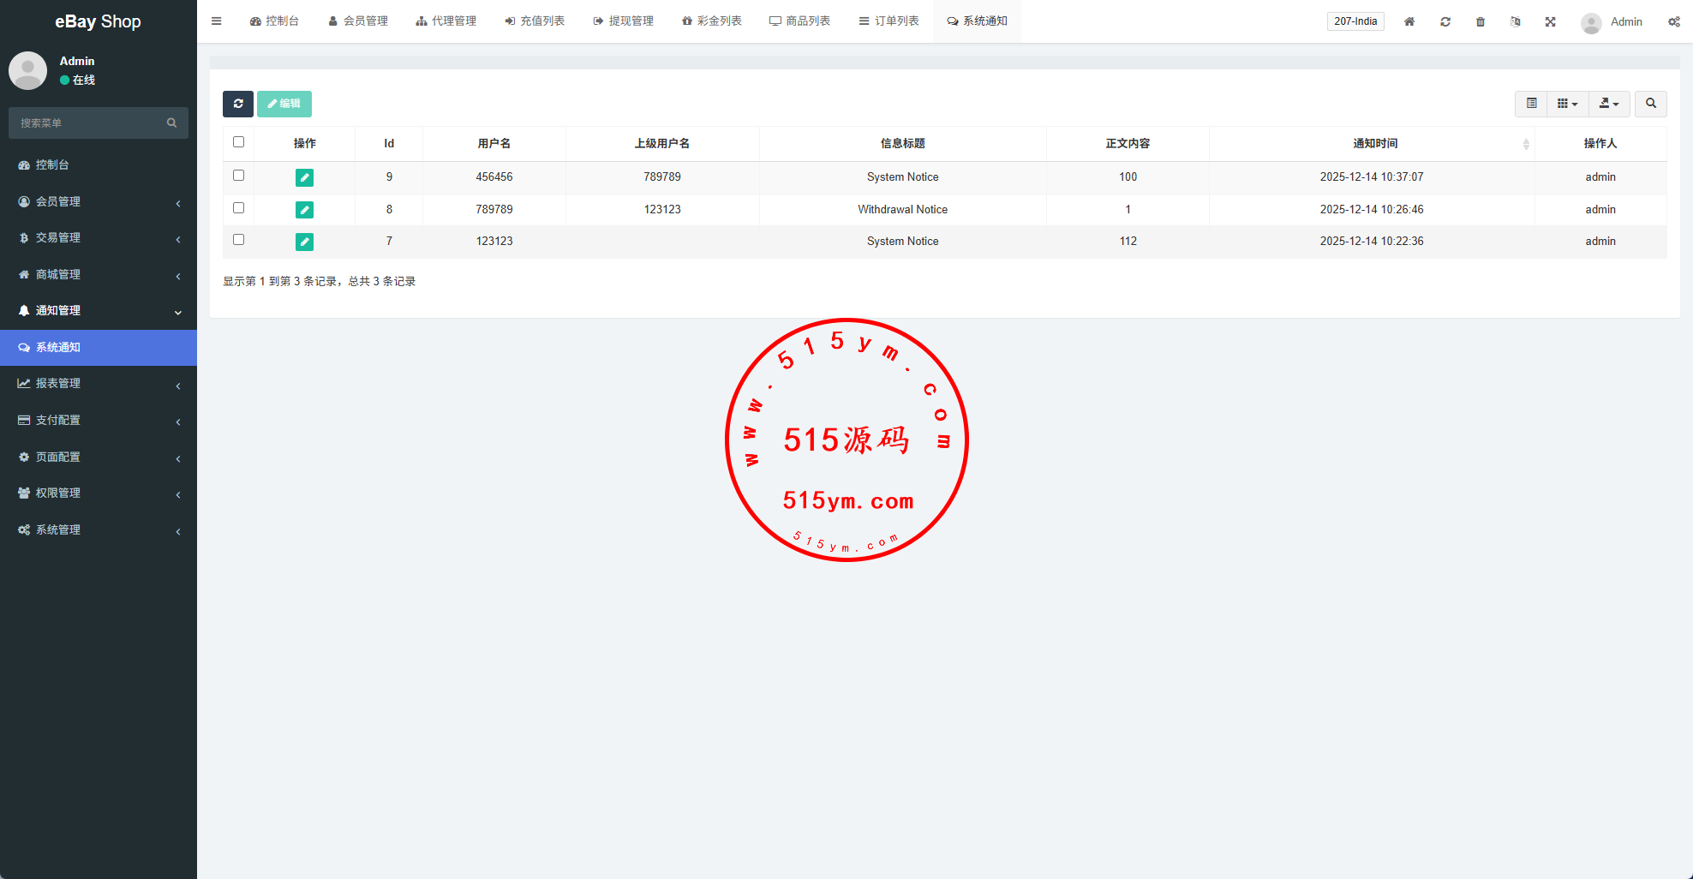
Task: Click the edit pencil icon for row Id 9
Action: coord(304,177)
